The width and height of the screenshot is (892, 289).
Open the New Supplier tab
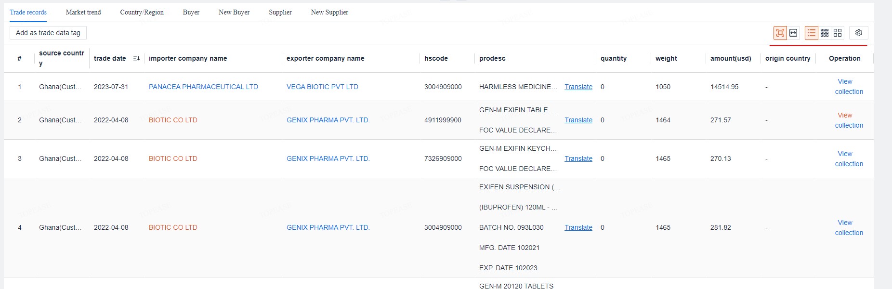329,12
